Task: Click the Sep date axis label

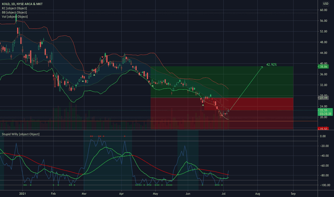Action: coord(293,193)
